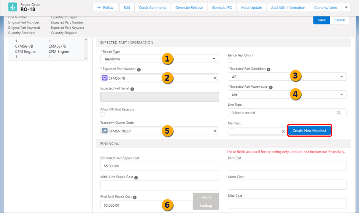
Task: Click the Line Type search icon
Action: tap(339, 113)
